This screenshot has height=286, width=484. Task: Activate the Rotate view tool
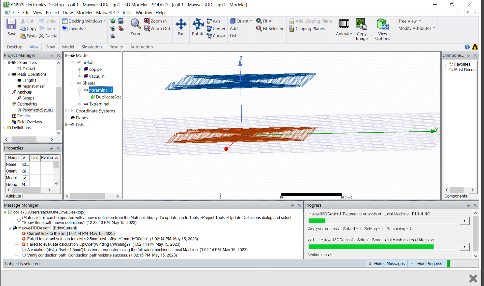click(x=198, y=24)
